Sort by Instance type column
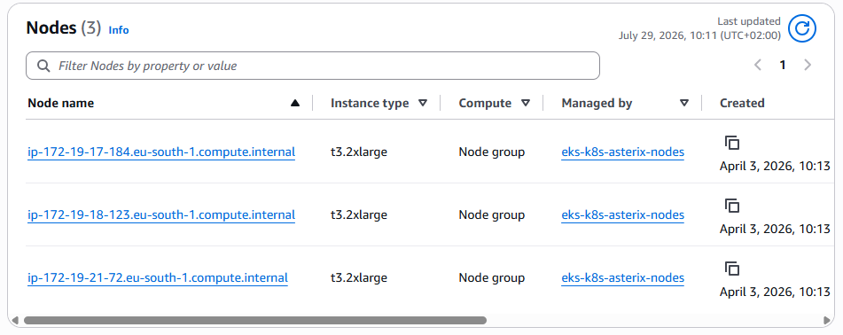Viewport: 843px width, 335px height. [x=423, y=103]
